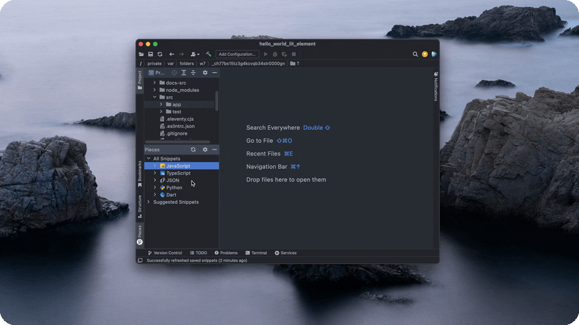Select the .eleventy.cjs file
The width and height of the screenshot is (579, 325).
(x=176, y=119)
